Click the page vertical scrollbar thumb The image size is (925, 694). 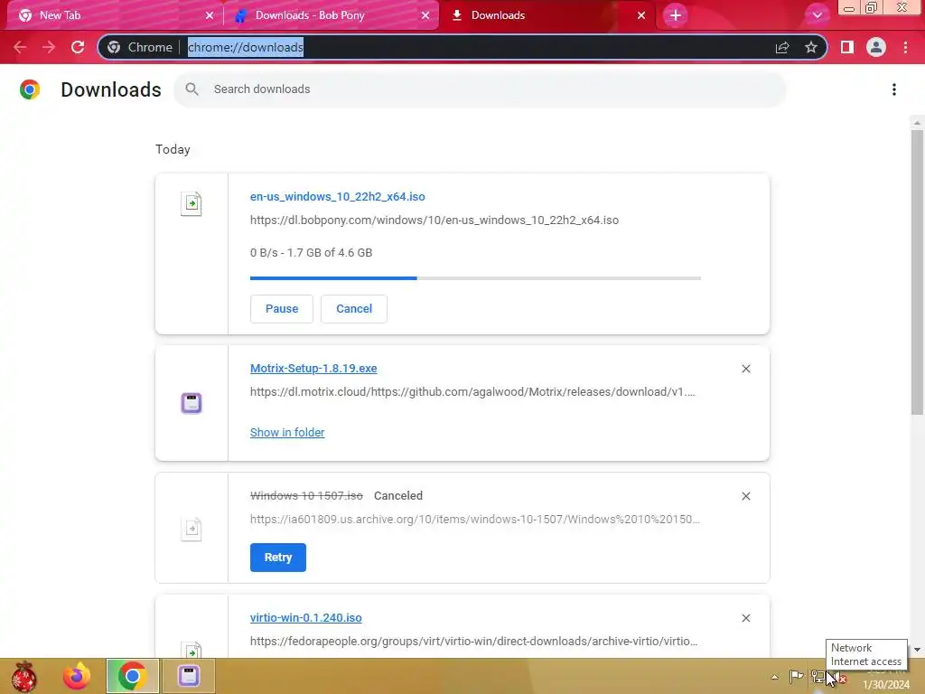point(917,271)
